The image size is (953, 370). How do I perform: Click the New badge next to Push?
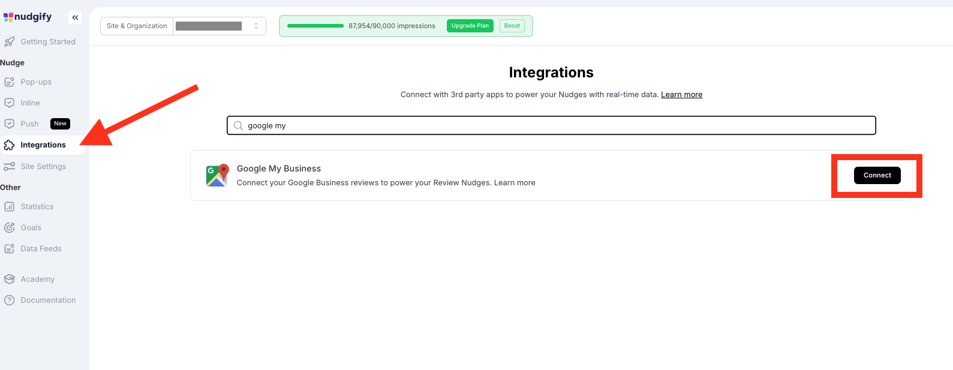60,124
